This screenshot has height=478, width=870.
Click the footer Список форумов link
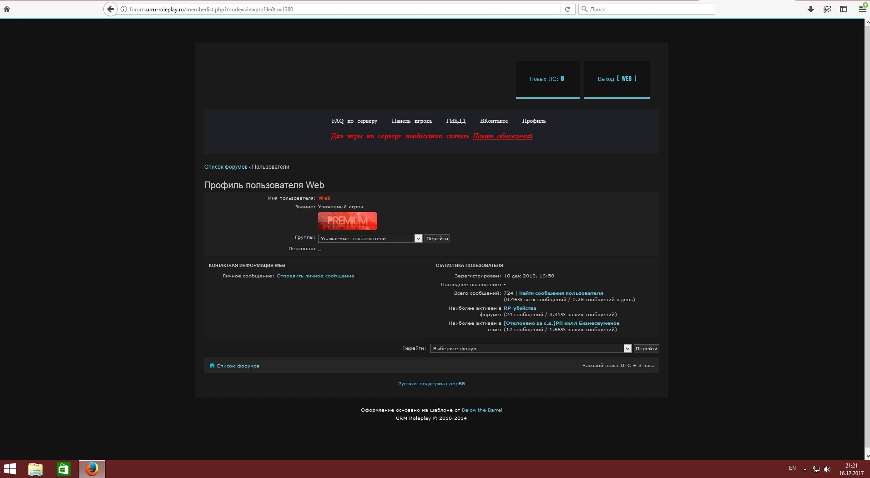238,366
